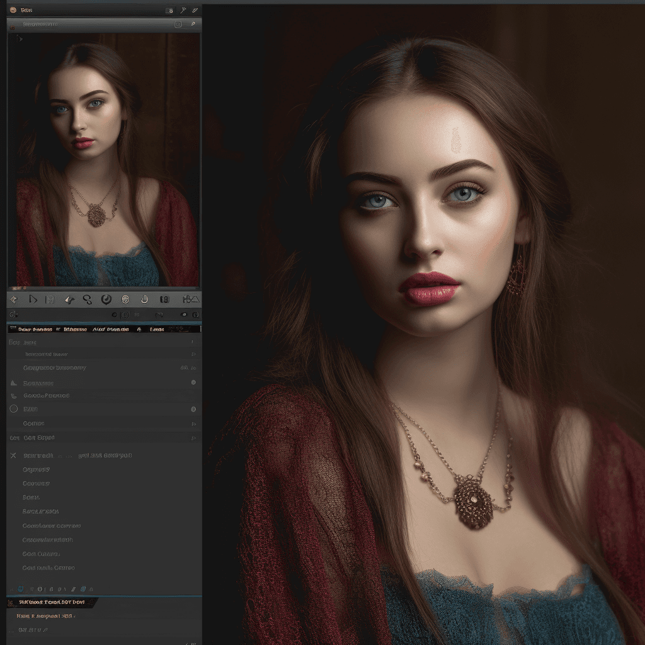Click the histogram triangle icon at toolbar's right end
645x645 pixels.
click(191, 299)
